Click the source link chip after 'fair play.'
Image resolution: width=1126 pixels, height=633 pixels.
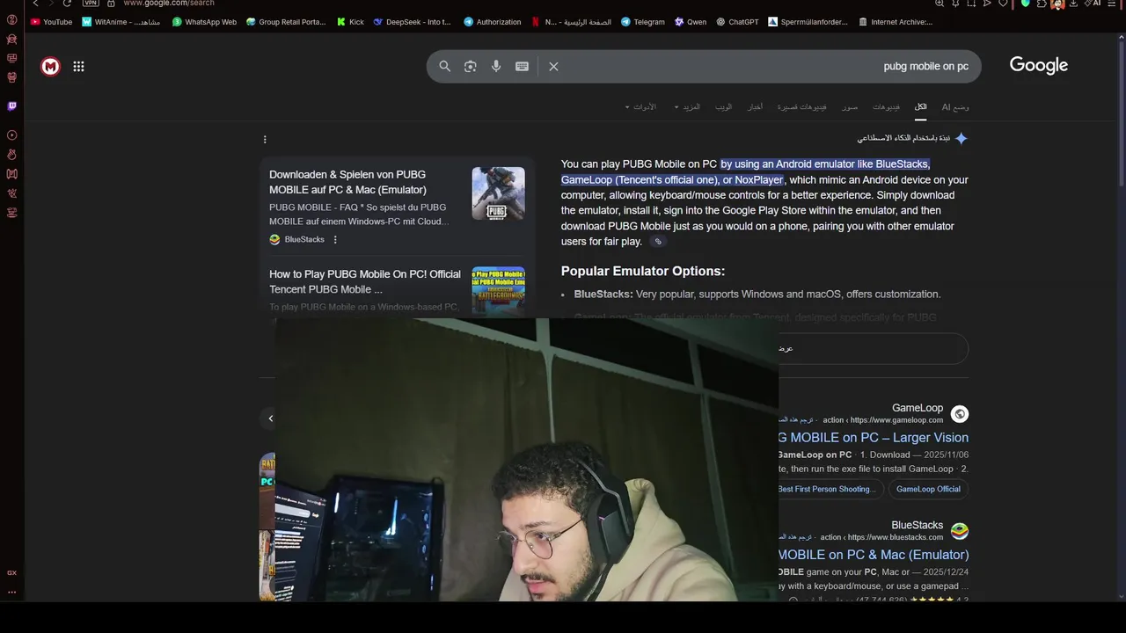pos(657,242)
